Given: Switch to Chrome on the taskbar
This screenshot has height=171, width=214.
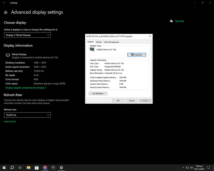Looking at the screenshot, I should tap(45, 168).
